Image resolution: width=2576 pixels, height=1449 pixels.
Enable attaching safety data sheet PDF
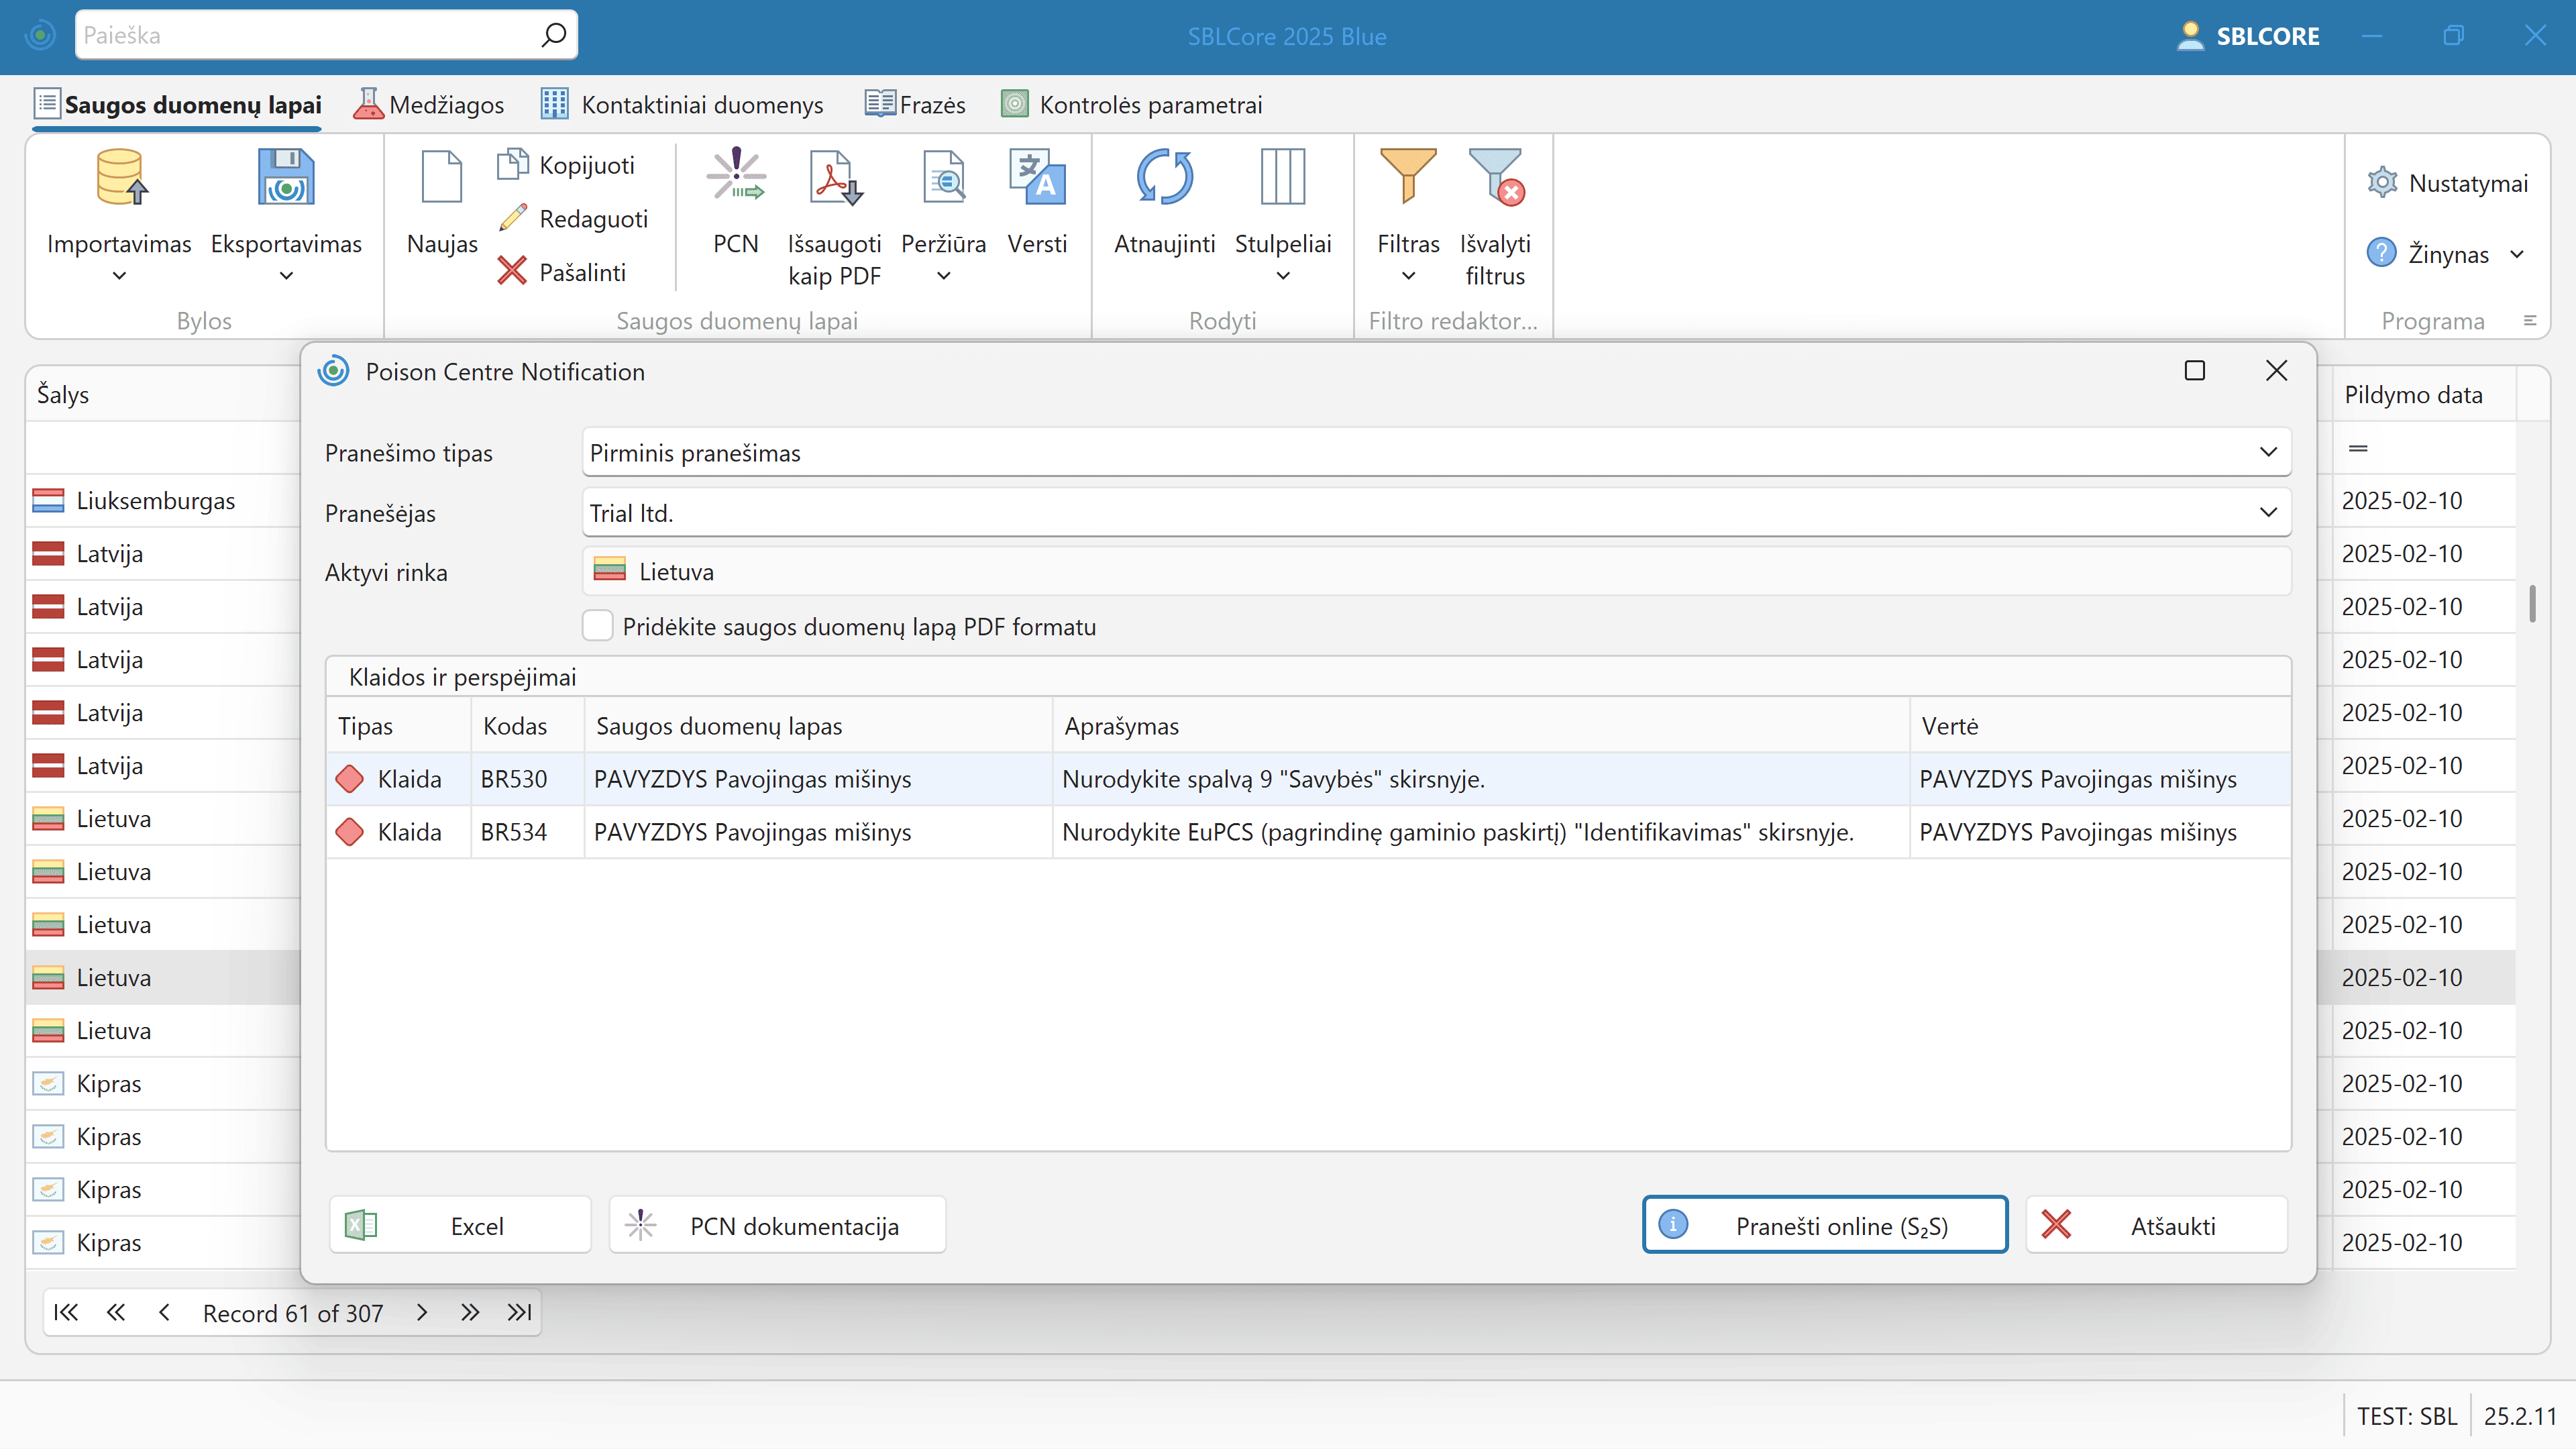click(x=598, y=626)
